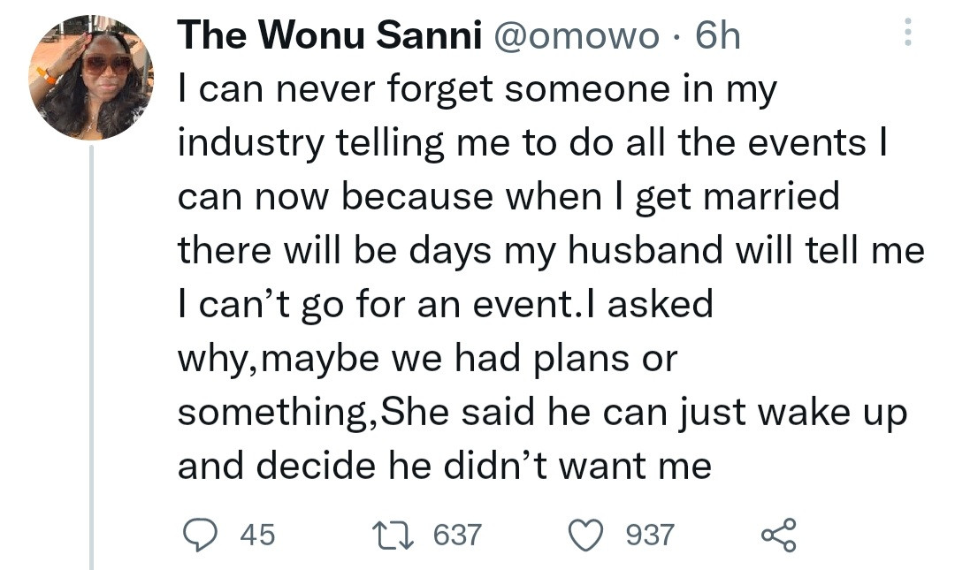The width and height of the screenshot is (955, 570).
Task: Open the share icon options
Action: click(x=778, y=536)
